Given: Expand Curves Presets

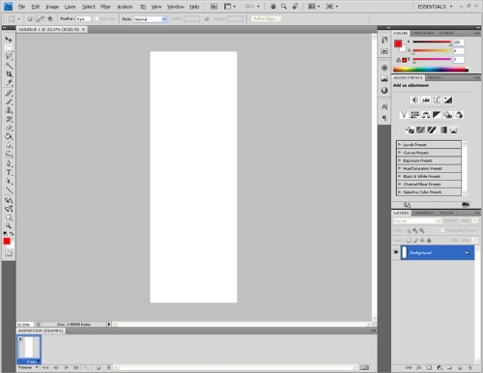Looking at the screenshot, I should tap(400, 153).
